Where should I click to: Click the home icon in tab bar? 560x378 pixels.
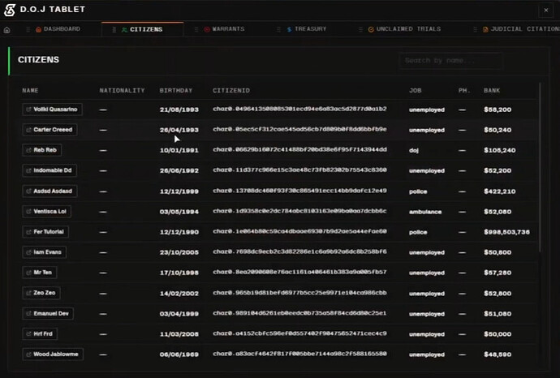tap(6, 30)
